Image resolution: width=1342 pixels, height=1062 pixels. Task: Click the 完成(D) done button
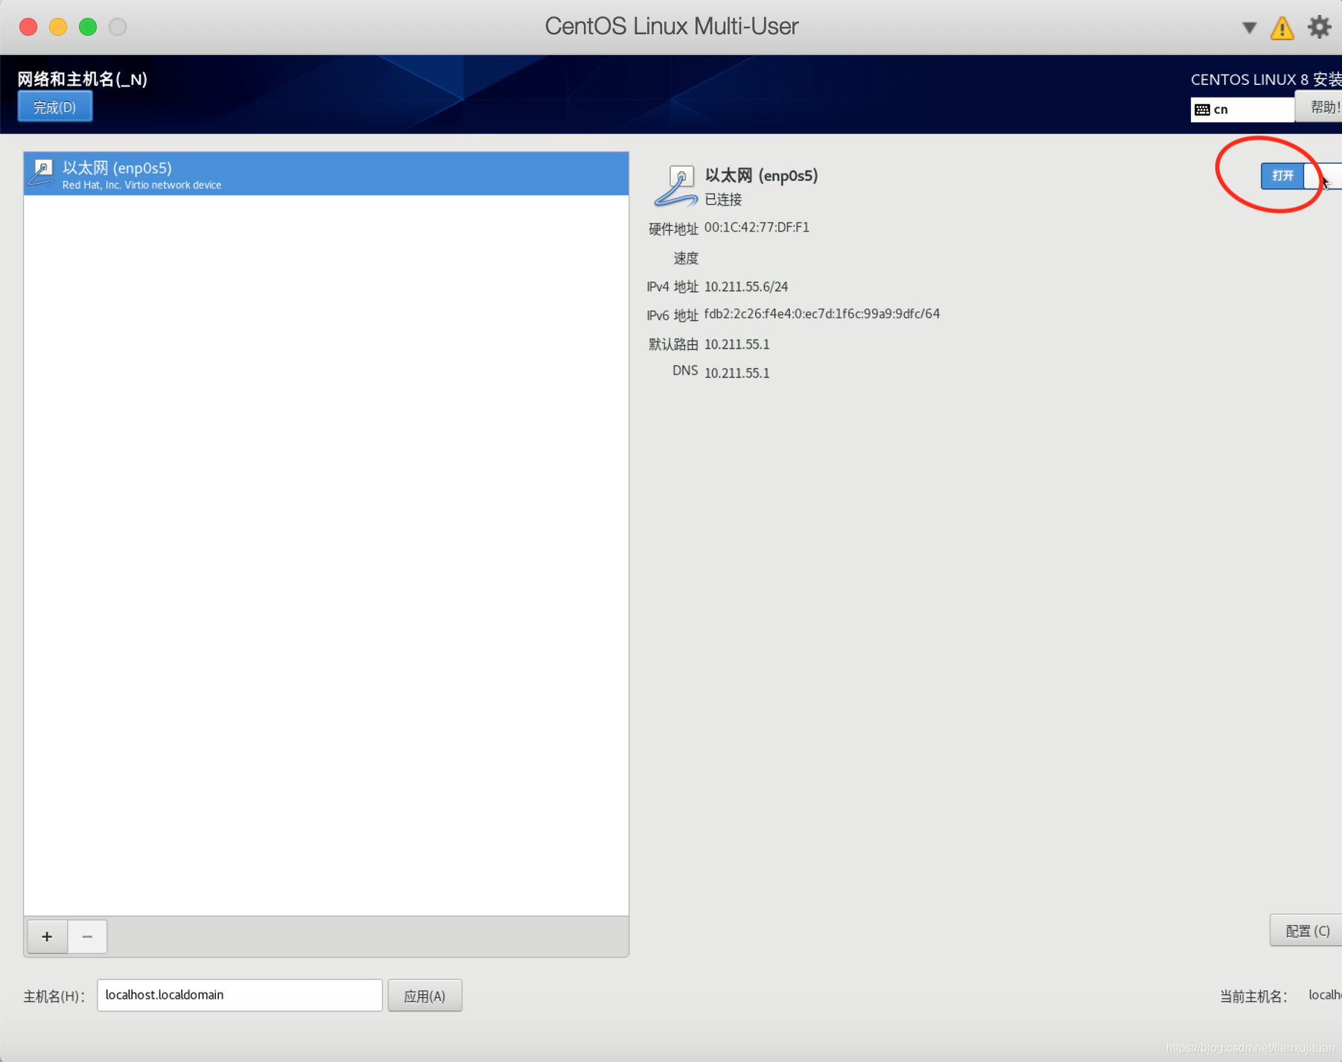55,107
